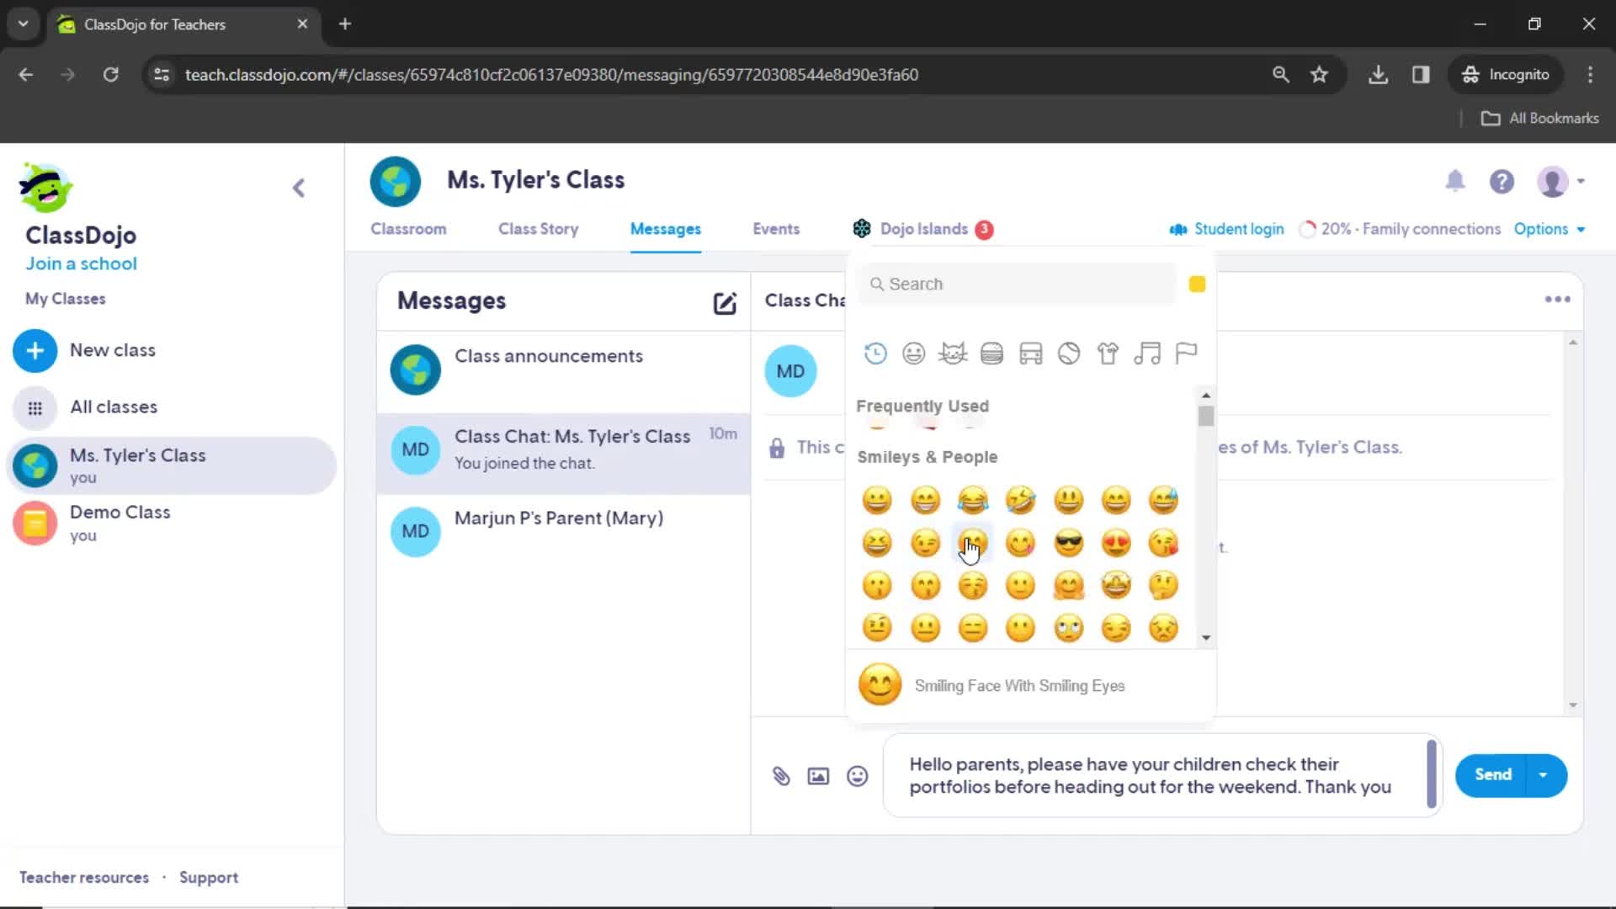
Task: Insert the winking face emoji
Action: click(x=925, y=543)
